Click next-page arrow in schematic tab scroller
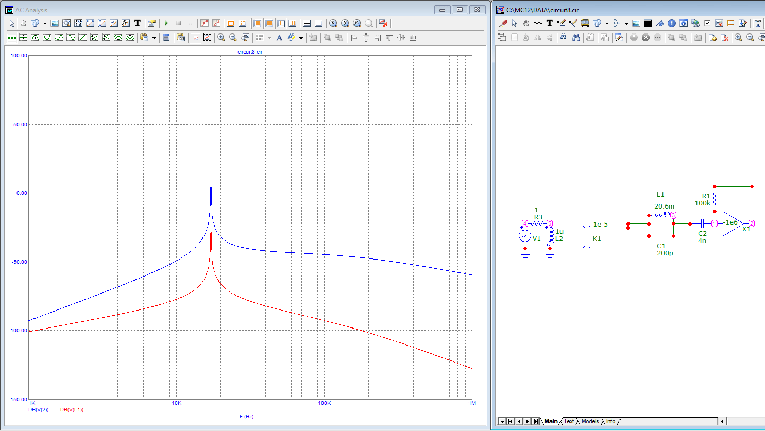 (x=528, y=421)
